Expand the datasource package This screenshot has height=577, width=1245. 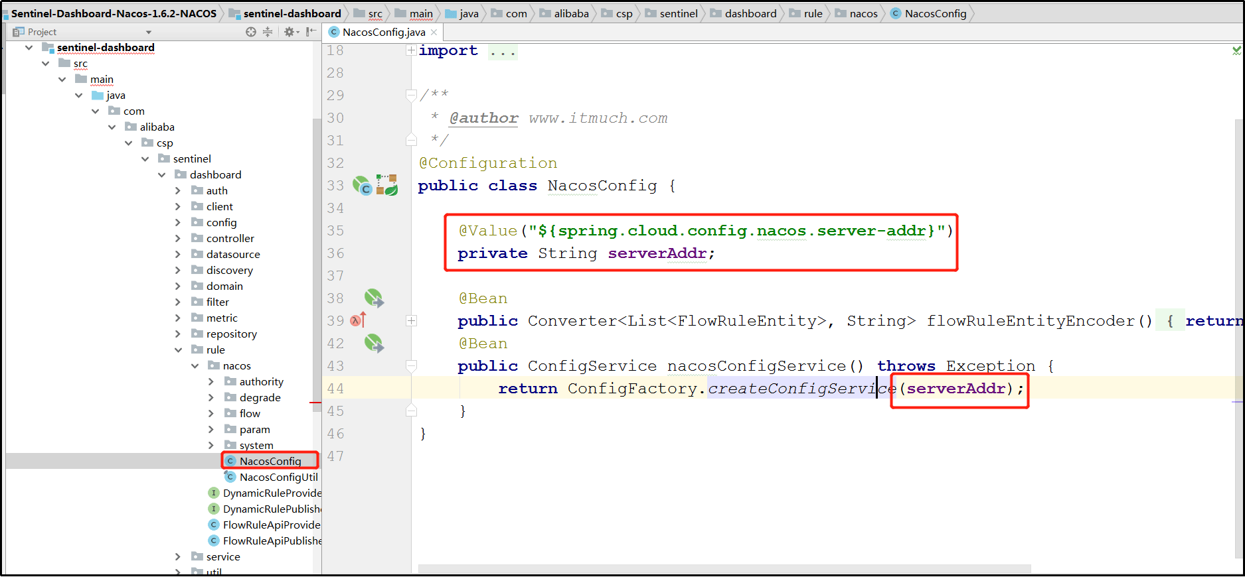tap(178, 255)
